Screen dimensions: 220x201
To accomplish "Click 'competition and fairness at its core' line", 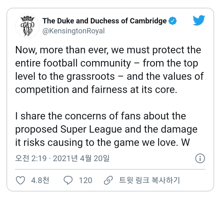I will (x=96, y=90).
